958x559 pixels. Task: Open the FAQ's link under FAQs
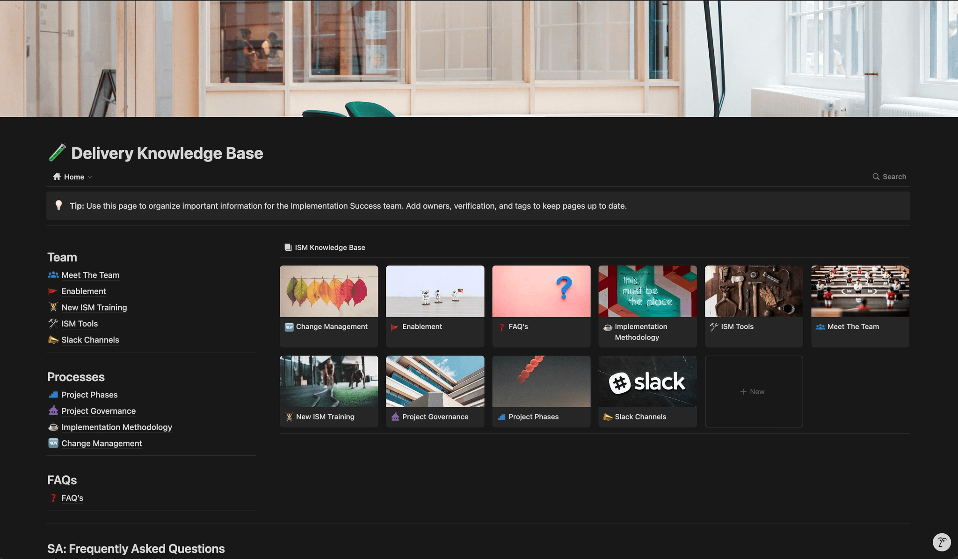pos(72,498)
